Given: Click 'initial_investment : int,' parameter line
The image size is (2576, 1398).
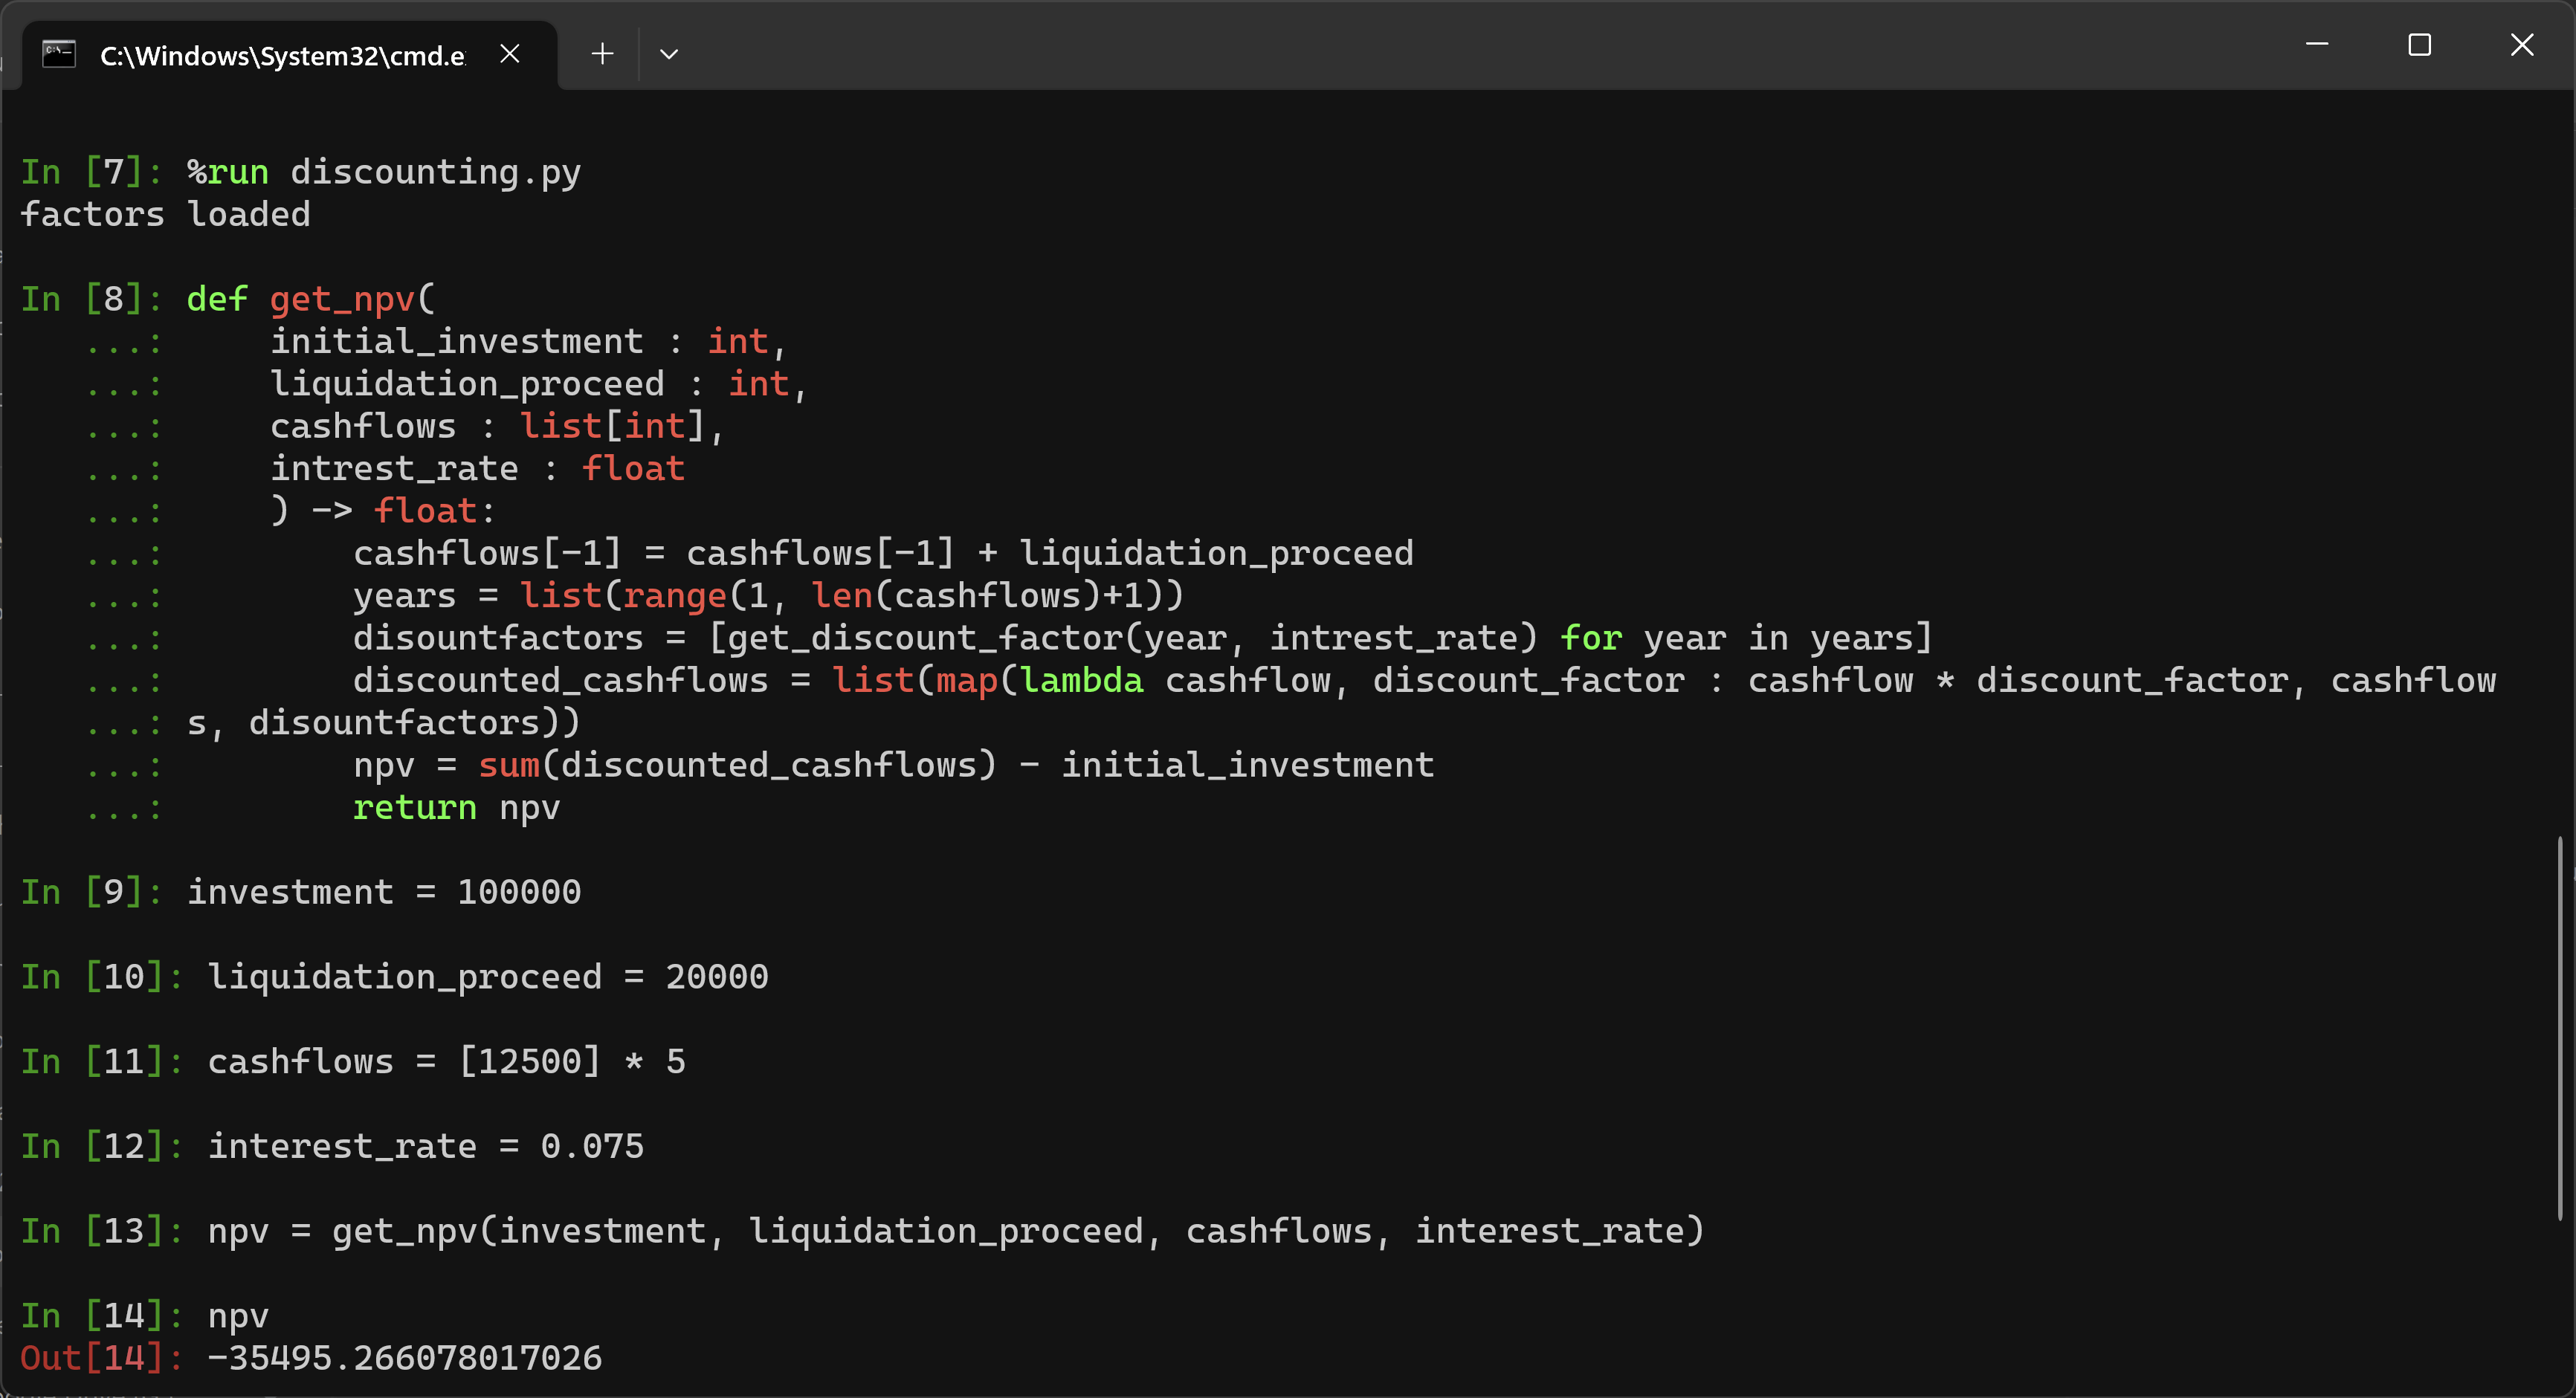Looking at the screenshot, I should tap(529, 341).
